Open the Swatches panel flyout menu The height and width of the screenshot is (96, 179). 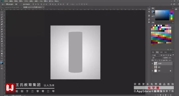tap(173, 22)
